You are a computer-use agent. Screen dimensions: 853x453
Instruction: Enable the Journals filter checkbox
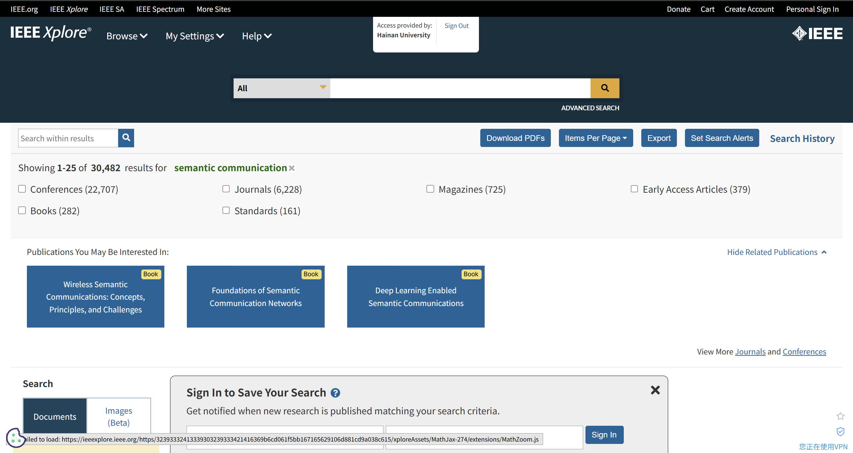(226, 189)
